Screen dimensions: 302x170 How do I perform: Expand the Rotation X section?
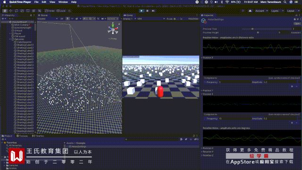(202, 148)
